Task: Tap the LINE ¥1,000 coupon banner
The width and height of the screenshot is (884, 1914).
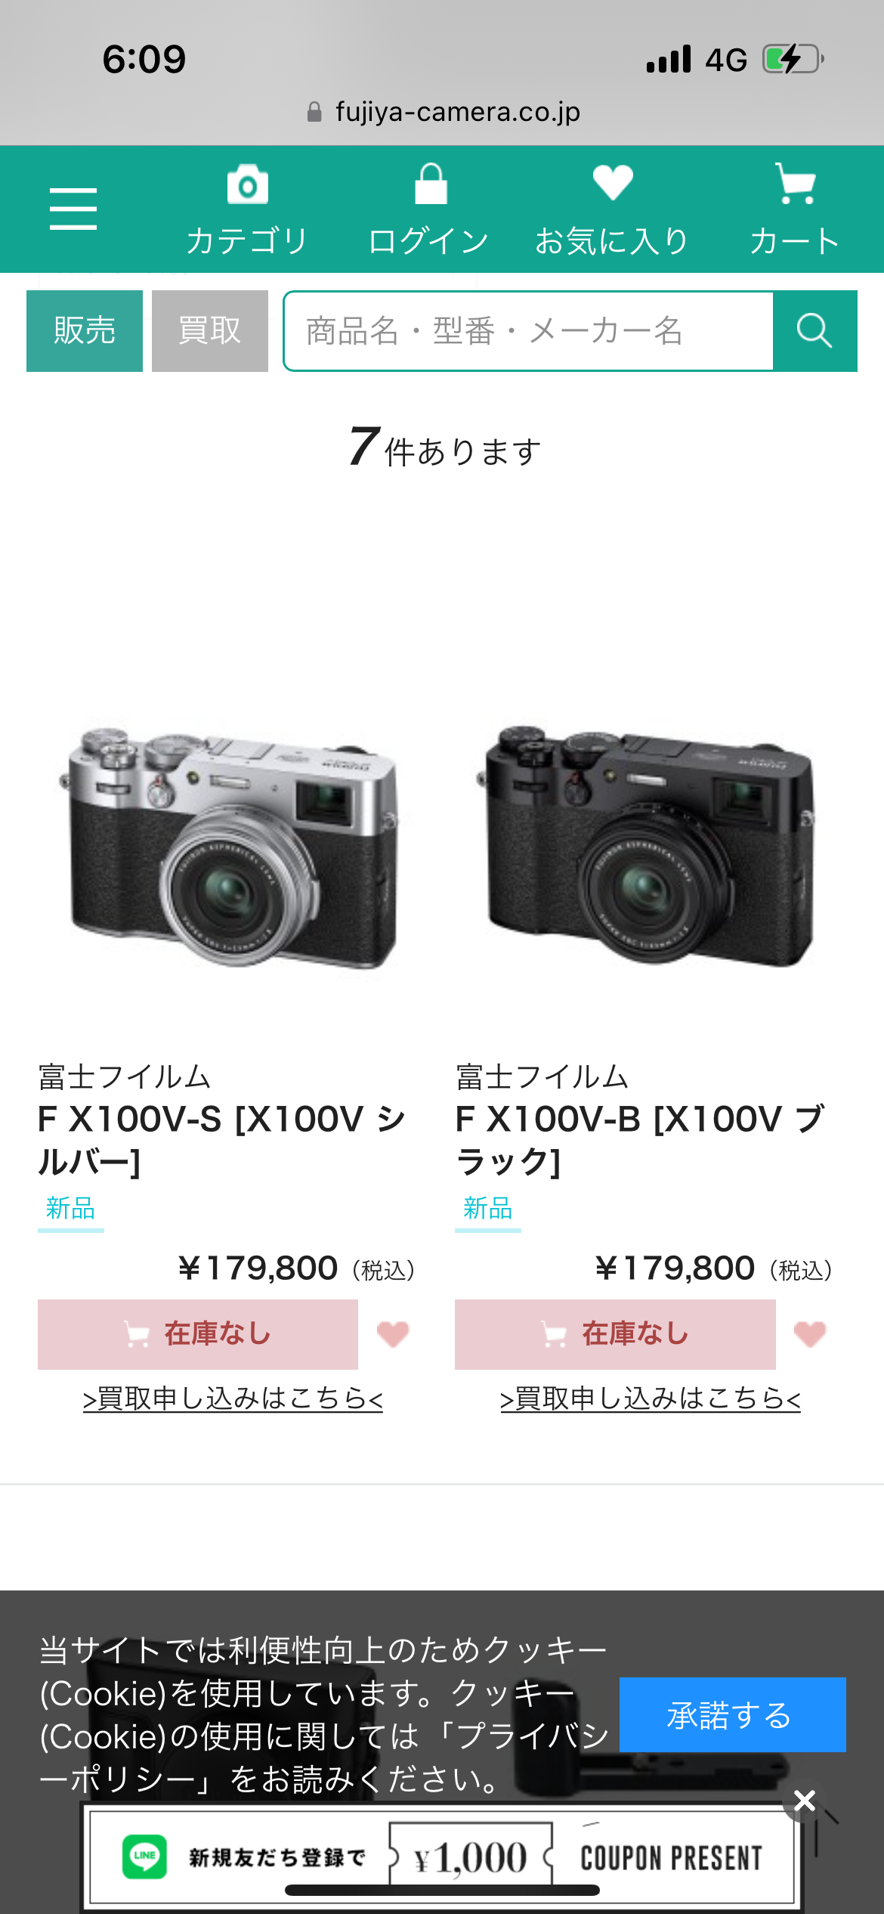Action: point(442,1857)
